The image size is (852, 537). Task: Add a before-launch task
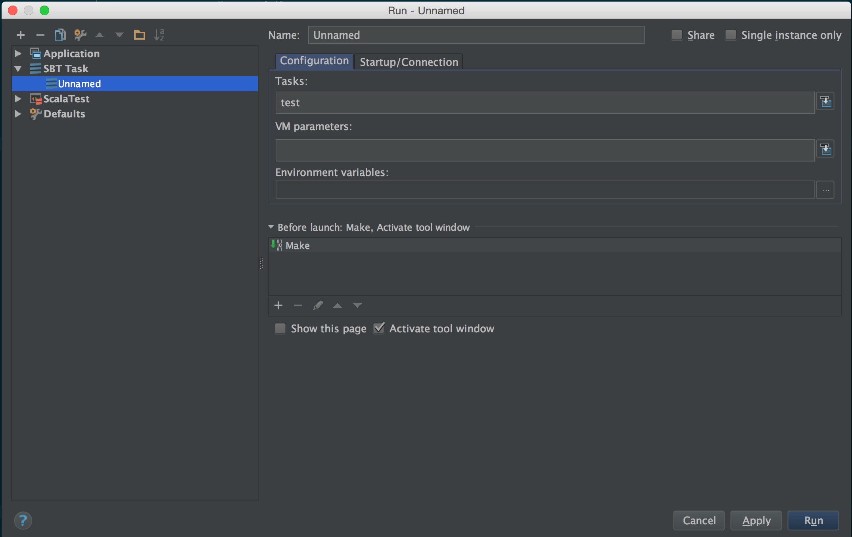[278, 305]
